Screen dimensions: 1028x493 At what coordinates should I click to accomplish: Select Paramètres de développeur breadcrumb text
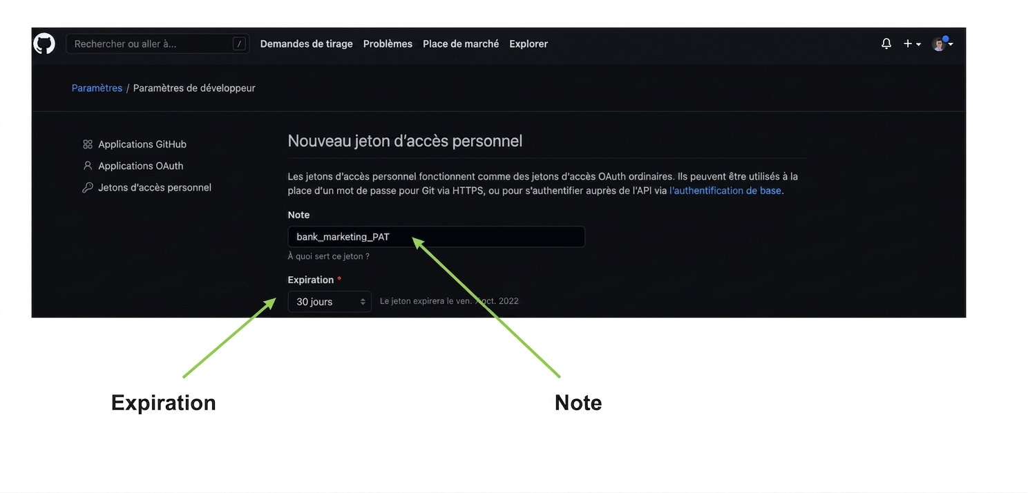194,88
